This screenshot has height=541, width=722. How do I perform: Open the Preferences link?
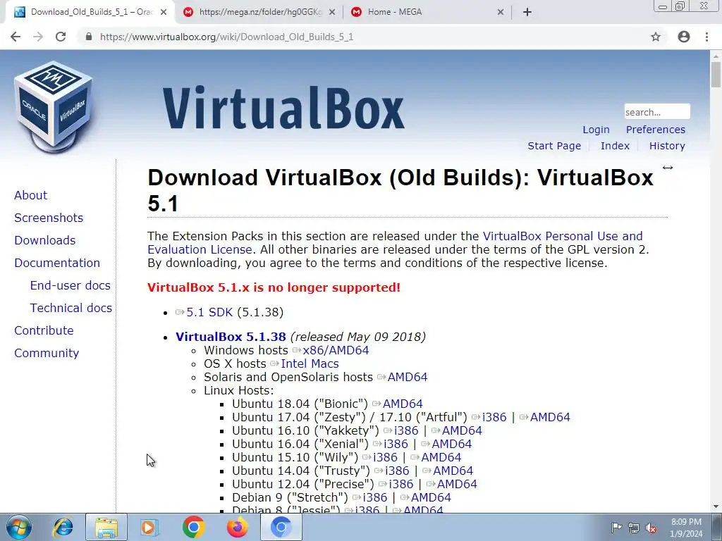pyautogui.click(x=656, y=130)
